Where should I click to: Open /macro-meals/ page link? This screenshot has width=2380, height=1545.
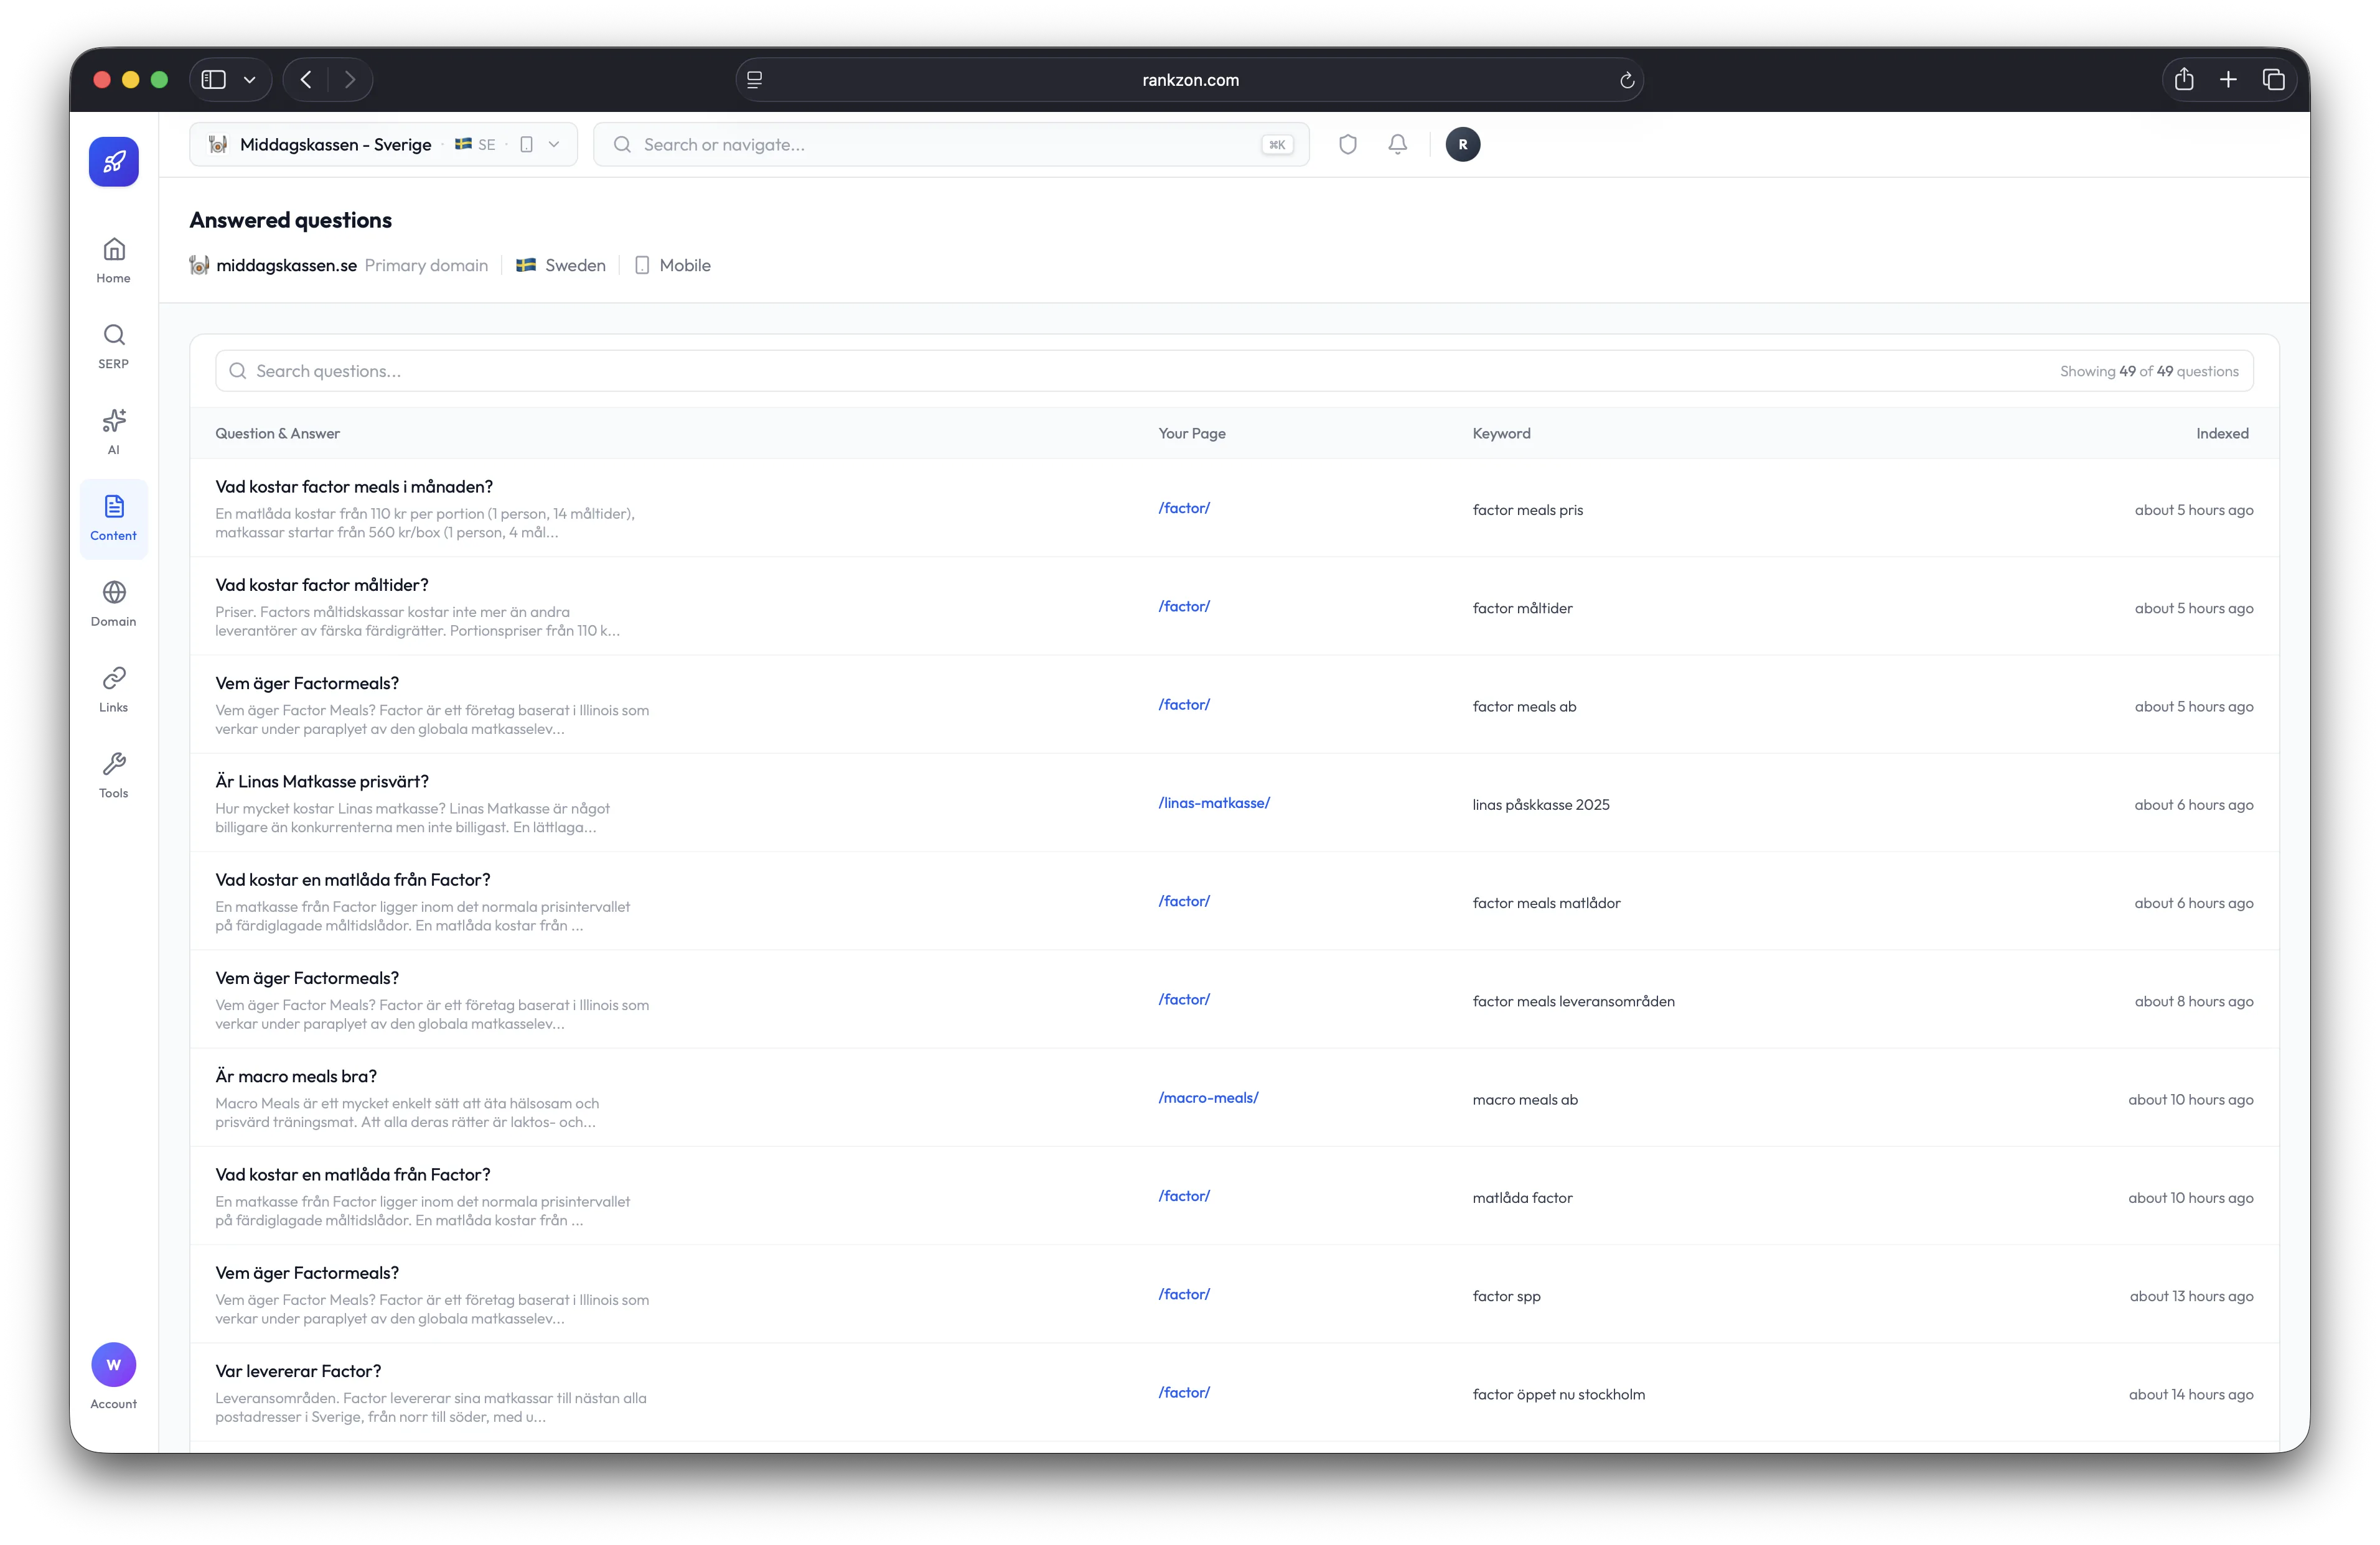pyautogui.click(x=1208, y=1097)
